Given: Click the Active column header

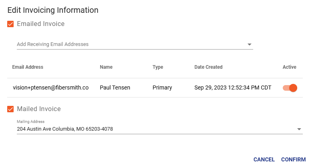Looking at the screenshot, I should (290, 67).
